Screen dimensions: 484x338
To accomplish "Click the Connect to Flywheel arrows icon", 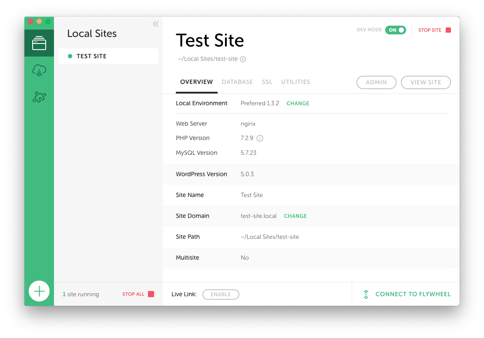I will (366, 294).
